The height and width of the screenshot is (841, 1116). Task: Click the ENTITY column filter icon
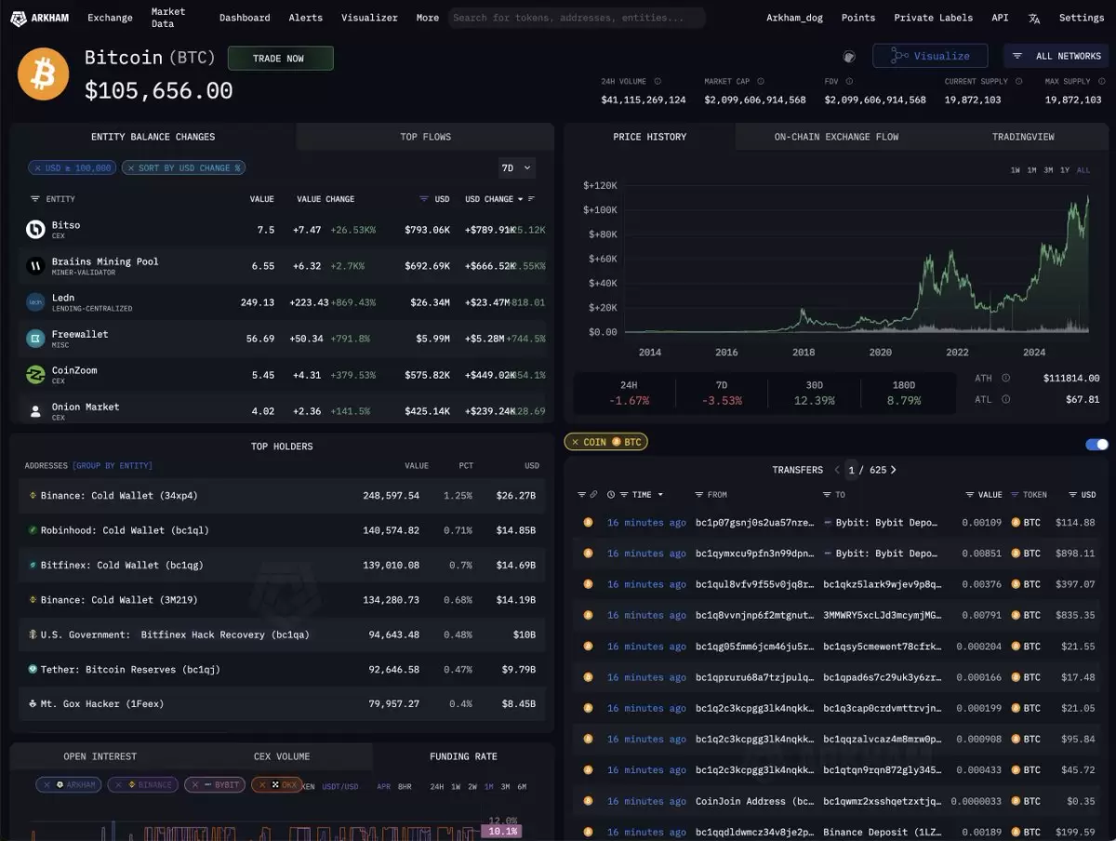click(35, 199)
